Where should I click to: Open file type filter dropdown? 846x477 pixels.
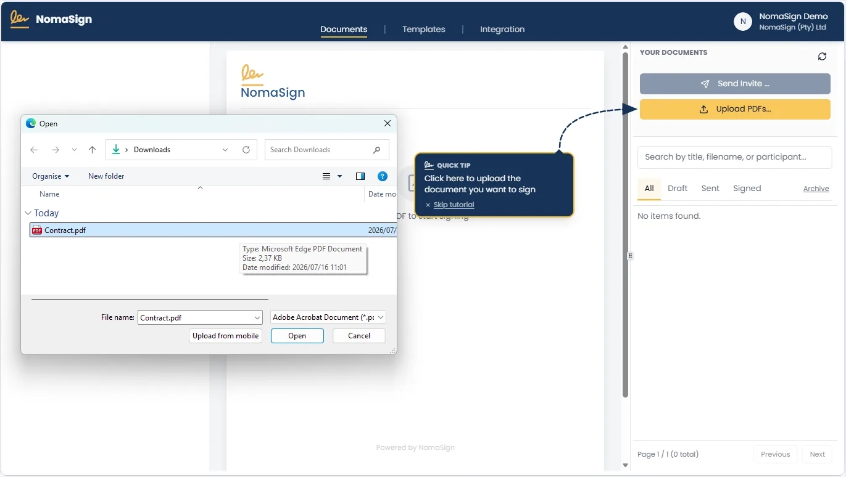click(x=381, y=317)
